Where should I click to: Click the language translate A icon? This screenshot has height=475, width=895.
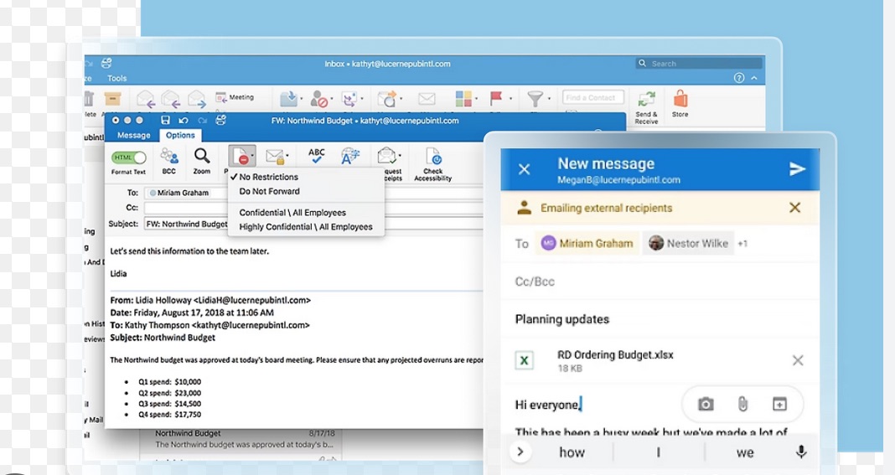point(350,156)
